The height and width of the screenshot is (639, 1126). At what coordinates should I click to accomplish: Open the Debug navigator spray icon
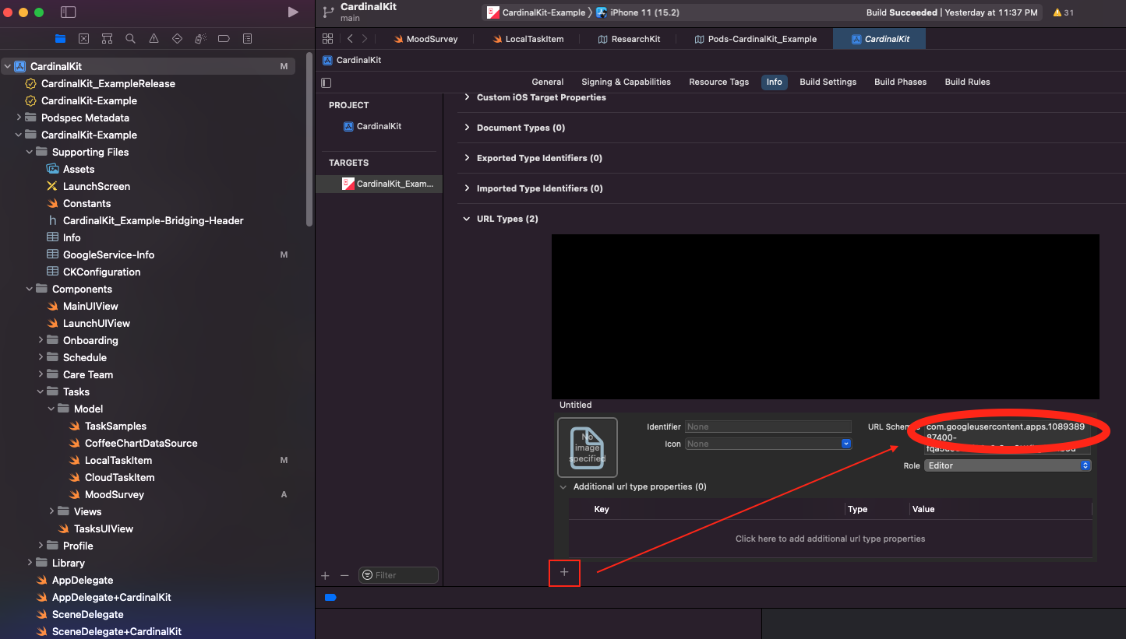click(200, 39)
